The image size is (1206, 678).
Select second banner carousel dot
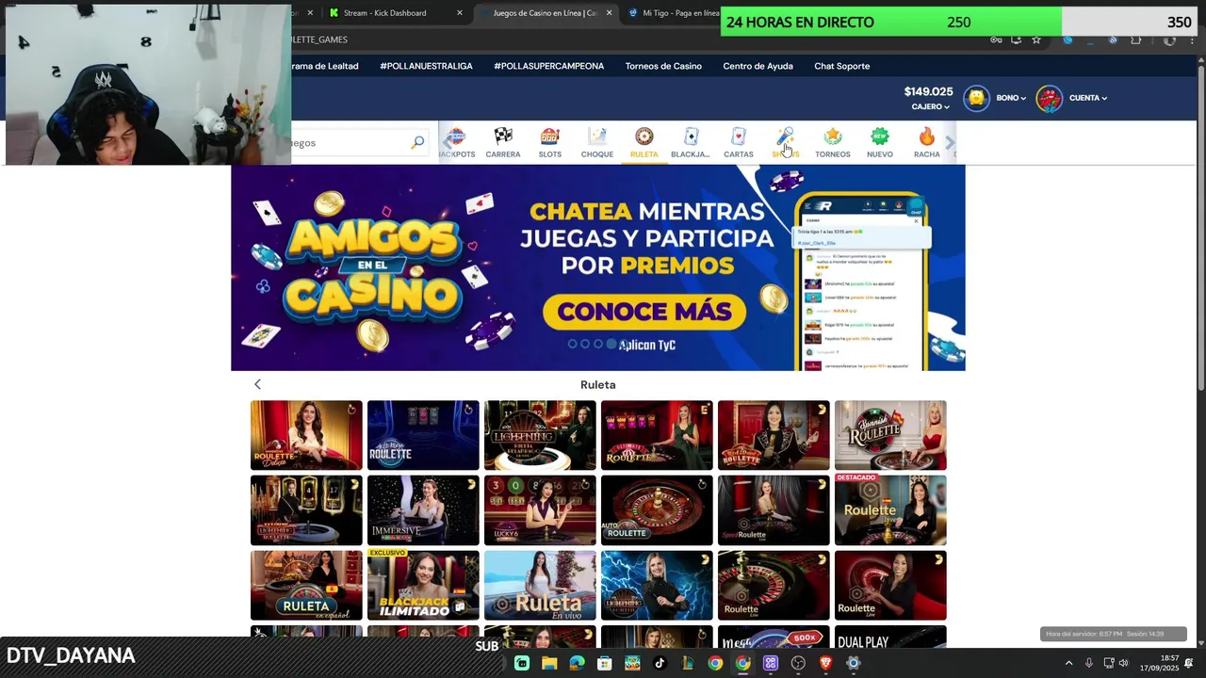pos(585,344)
